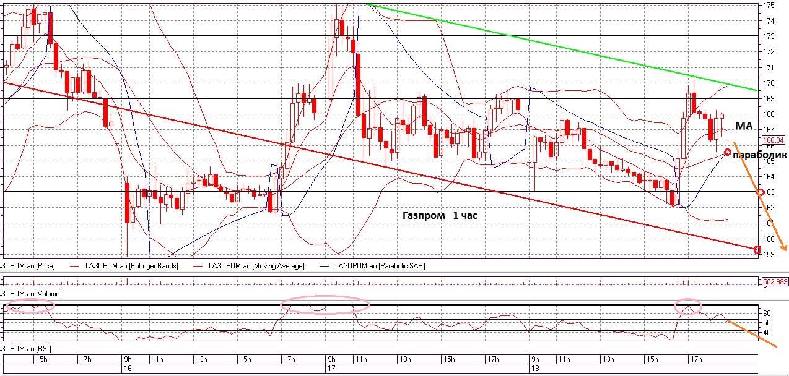Click the 169 price axis label
This screenshot has width=789, height=376.
pos(768,99)
